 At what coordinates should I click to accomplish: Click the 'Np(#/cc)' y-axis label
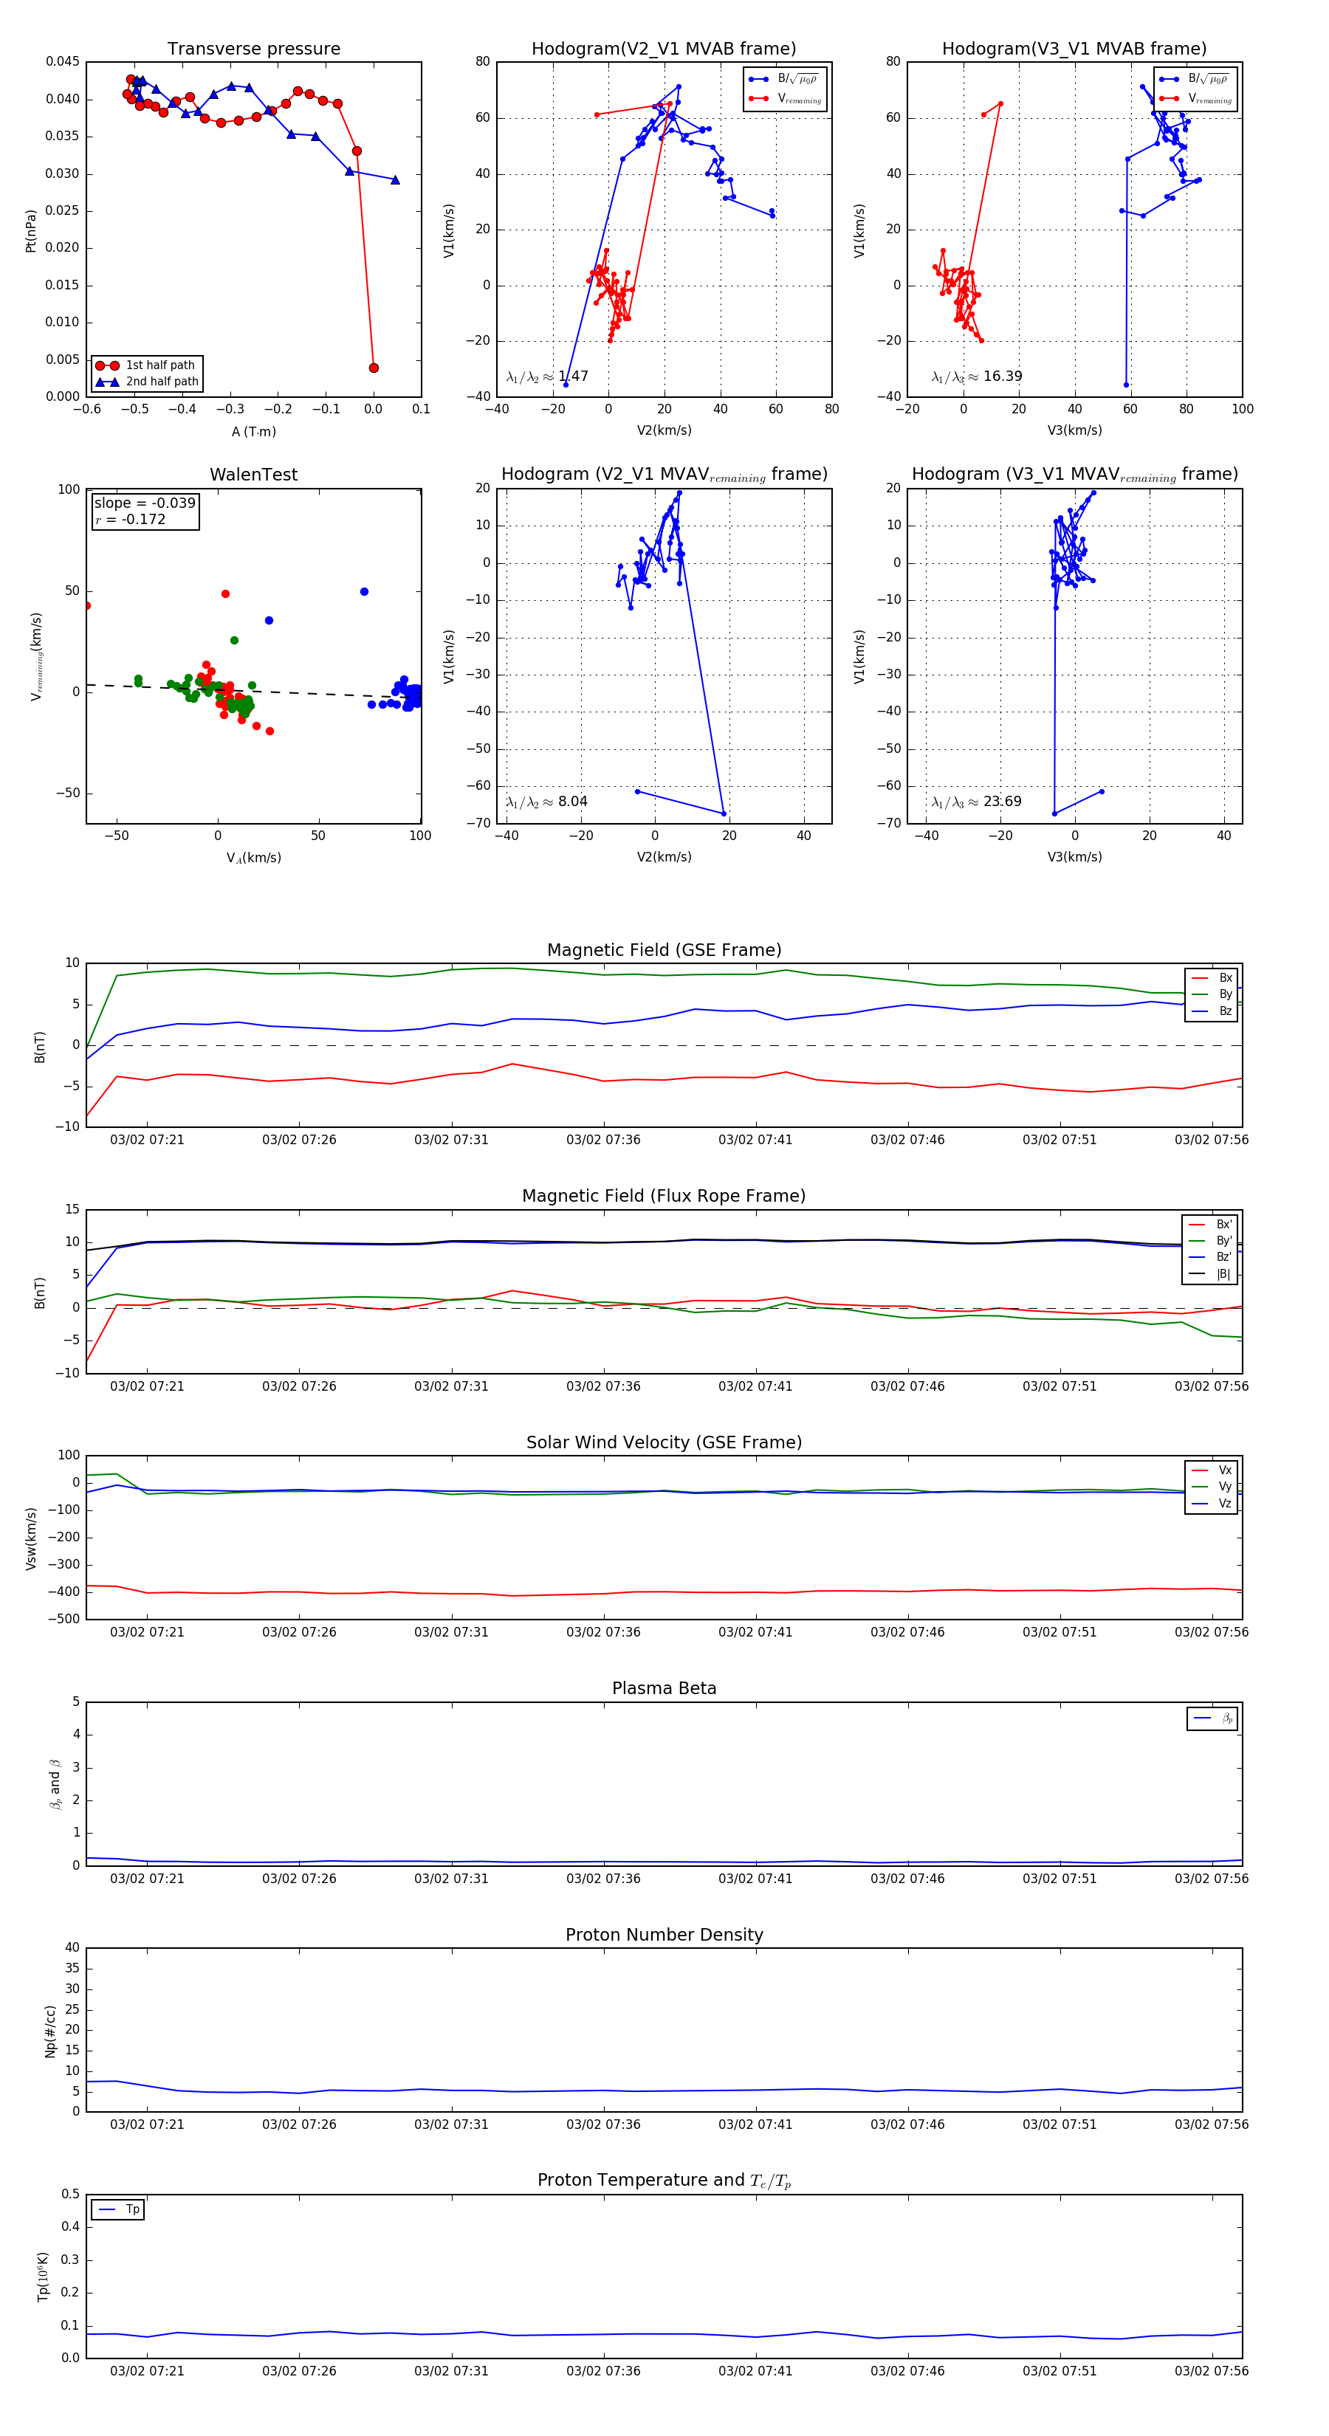coord(50,2031)
